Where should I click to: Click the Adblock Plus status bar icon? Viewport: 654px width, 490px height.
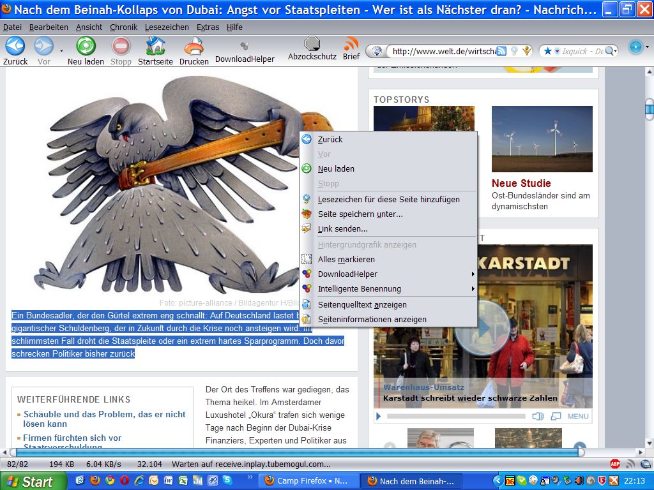(615, 464)
